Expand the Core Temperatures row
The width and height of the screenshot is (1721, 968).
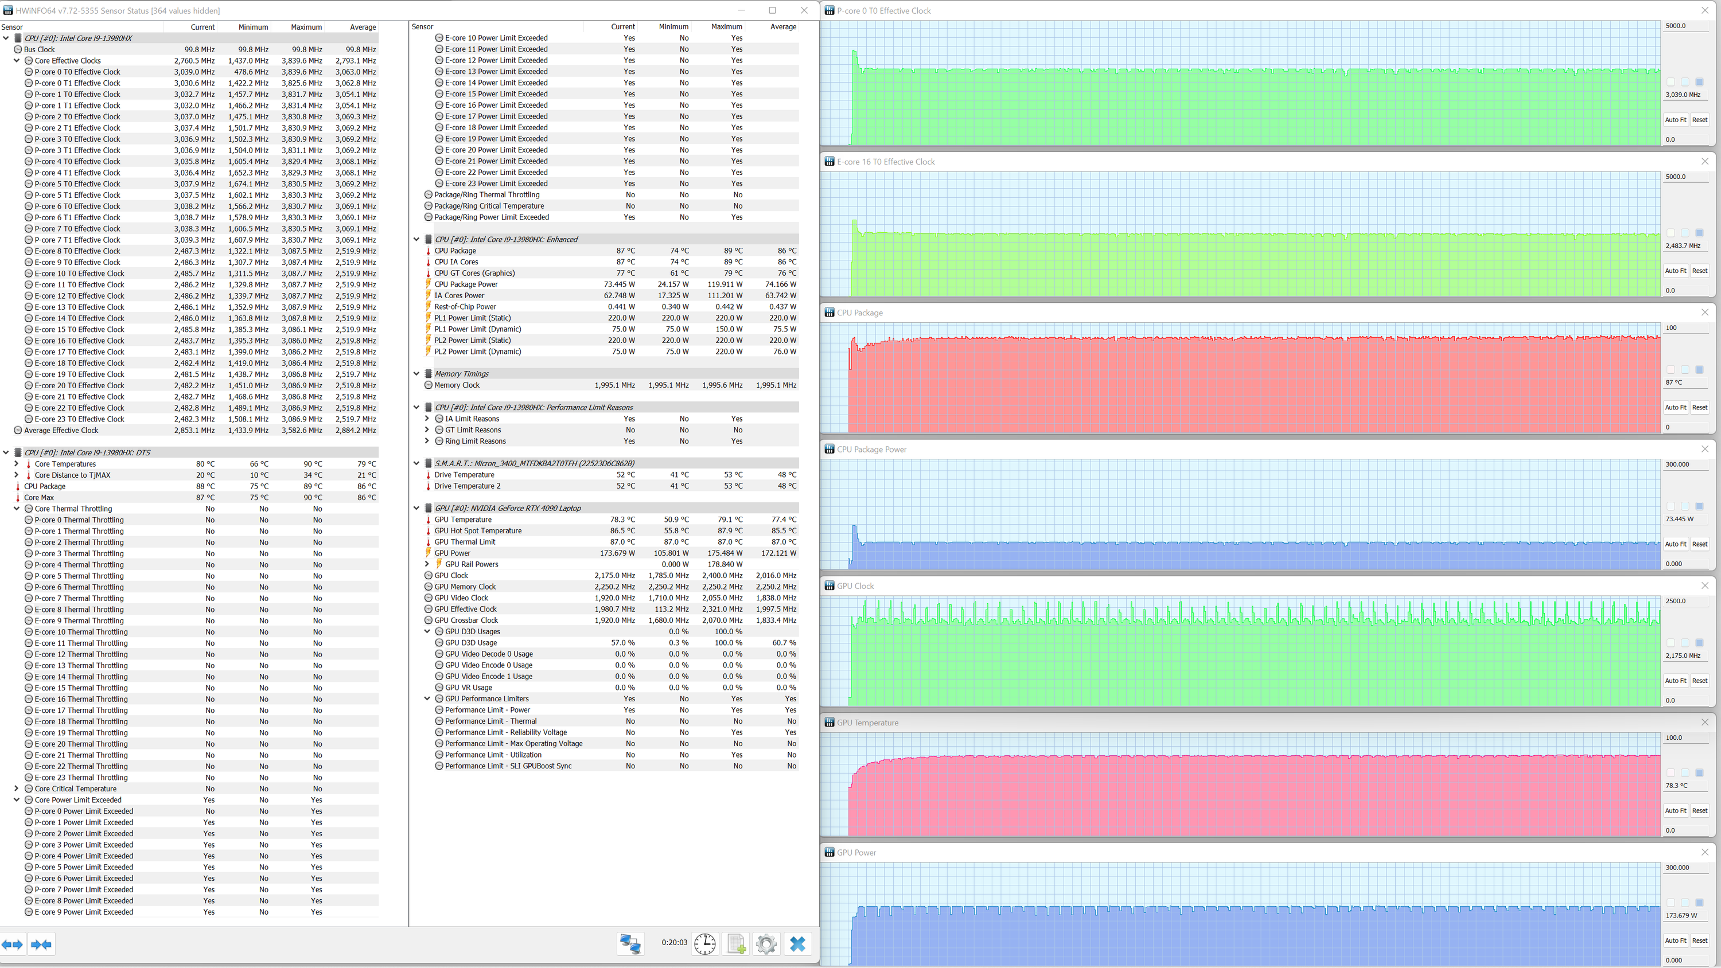17,463
